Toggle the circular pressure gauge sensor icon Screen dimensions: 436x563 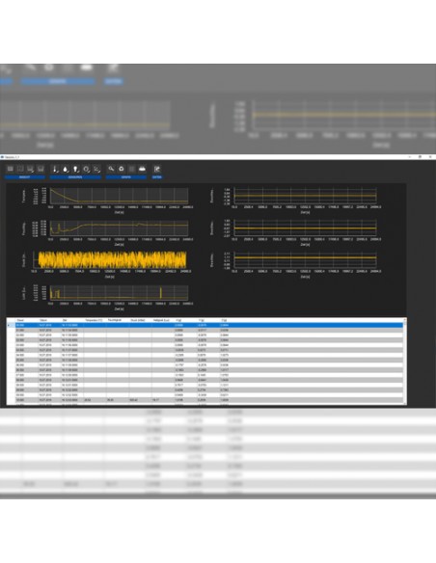(x=86, y=169)
